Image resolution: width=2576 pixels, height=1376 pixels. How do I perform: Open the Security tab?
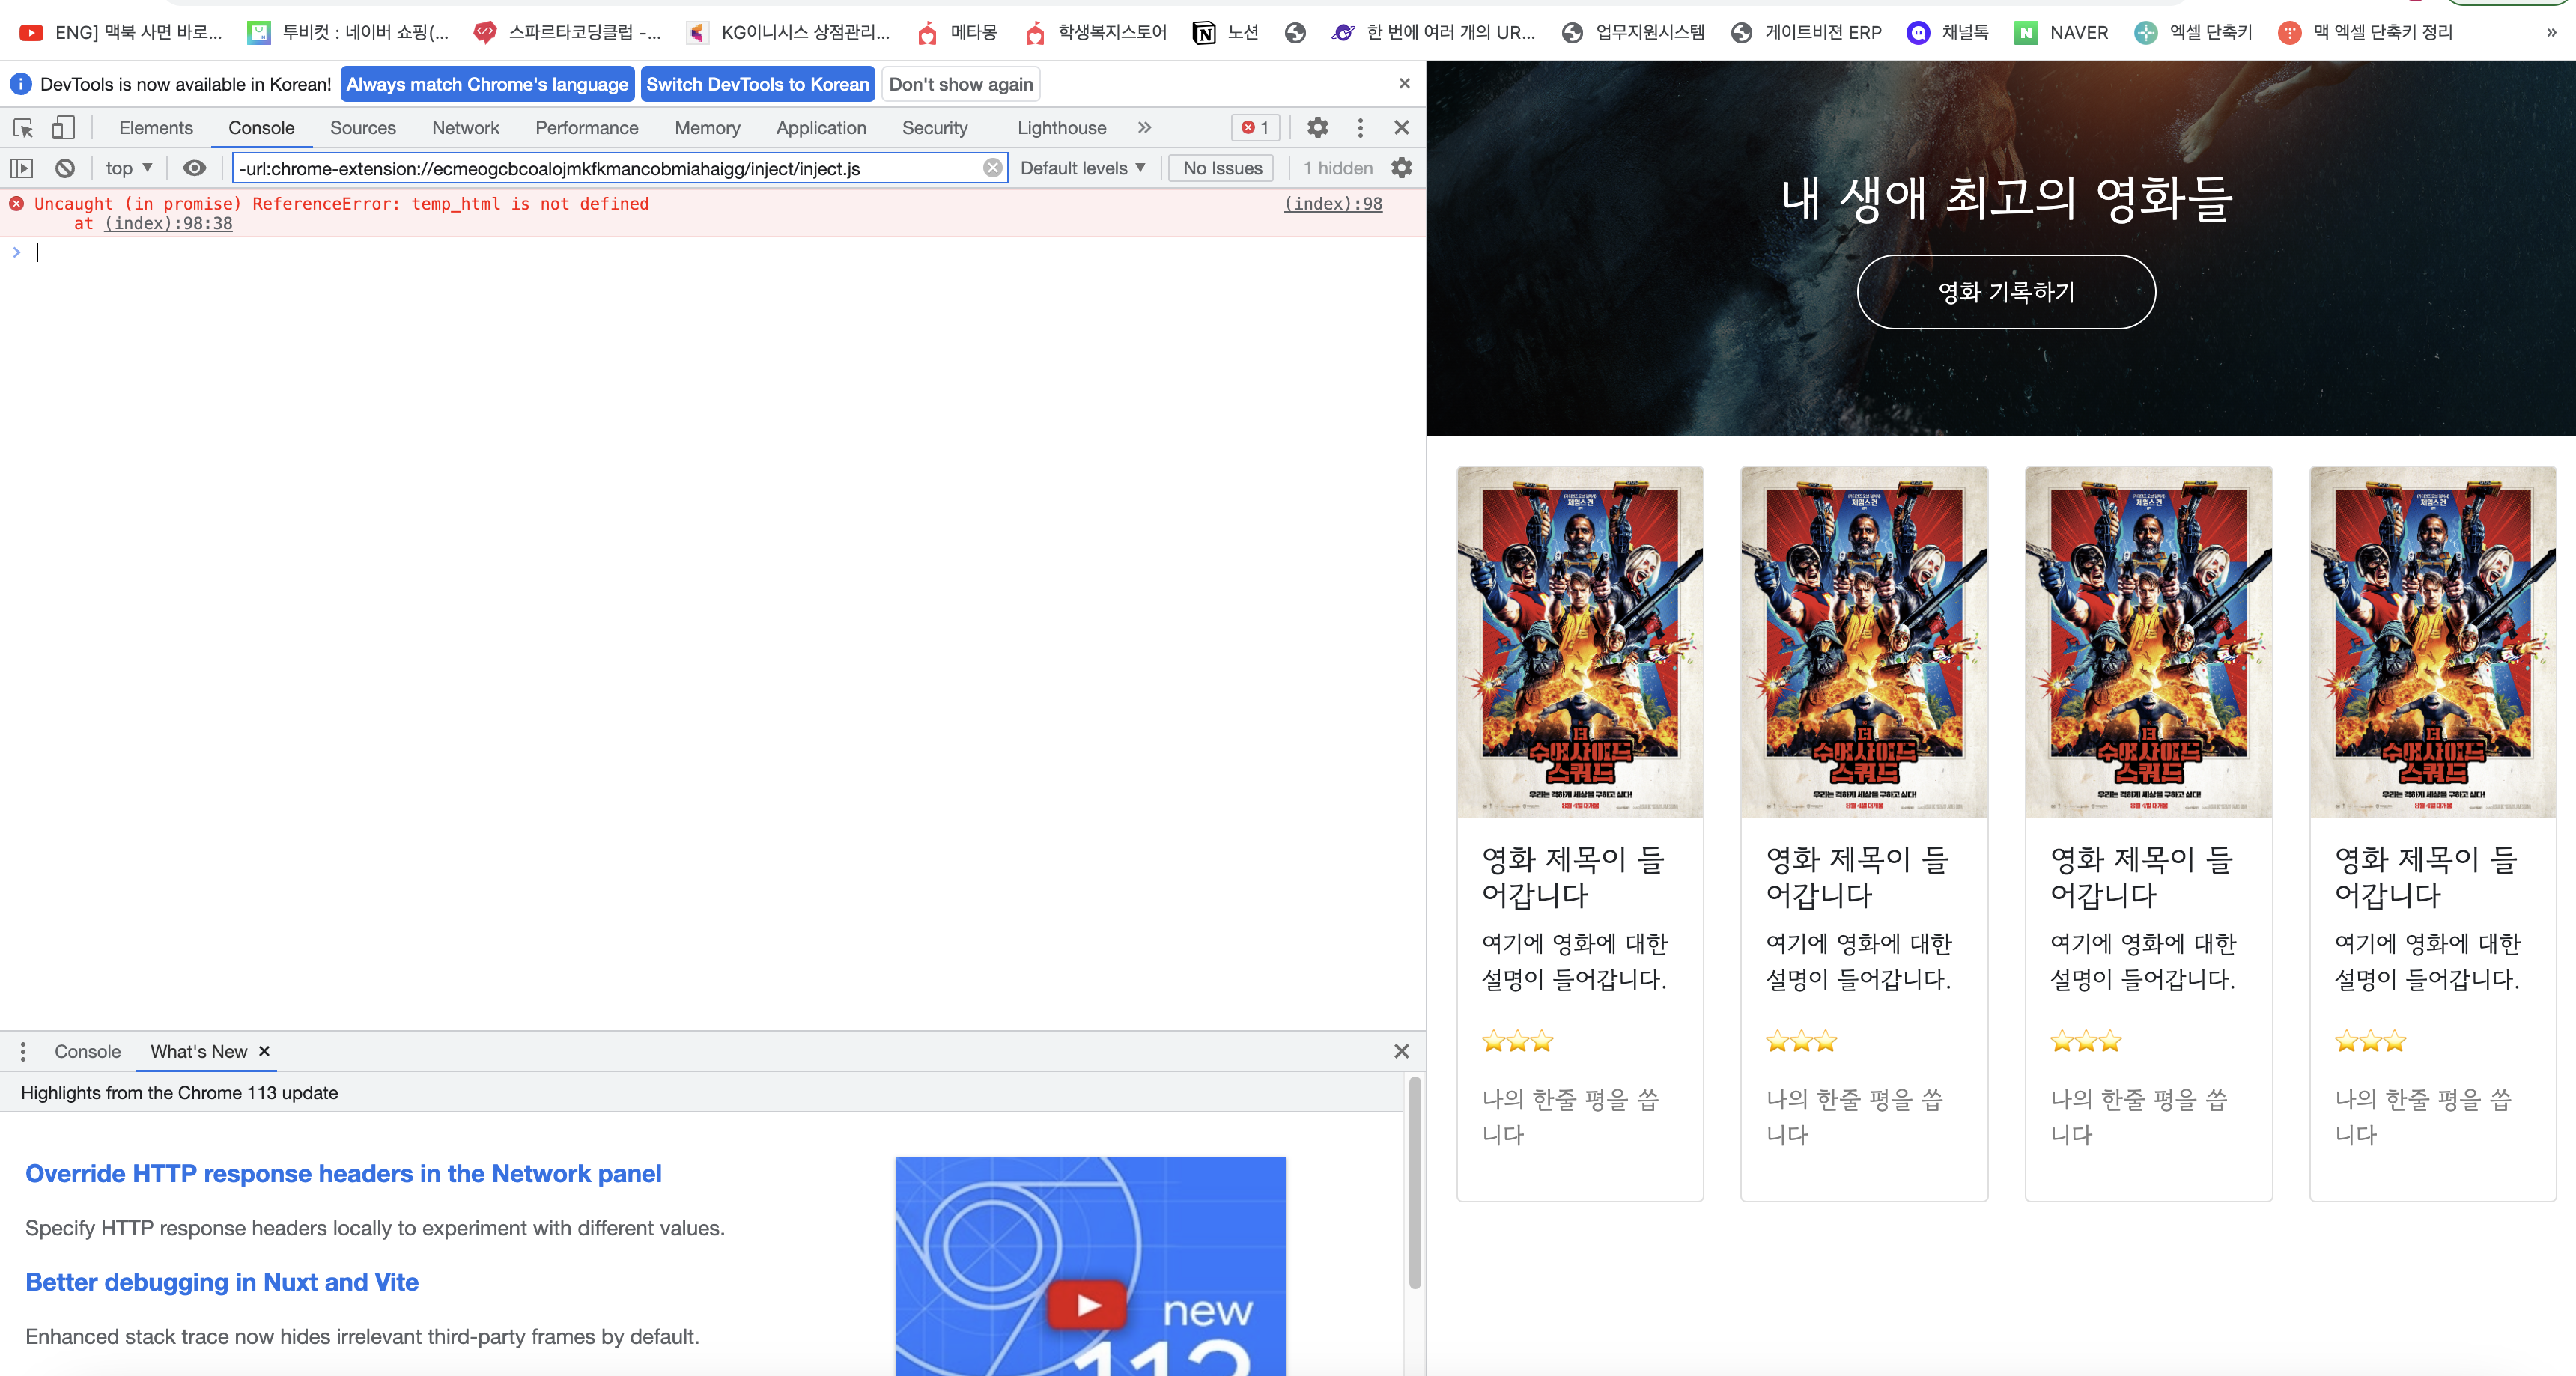click(934, 128)
